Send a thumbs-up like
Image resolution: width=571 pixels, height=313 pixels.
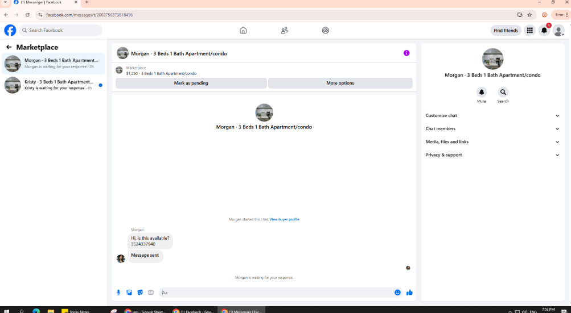(x=410, y=293)
